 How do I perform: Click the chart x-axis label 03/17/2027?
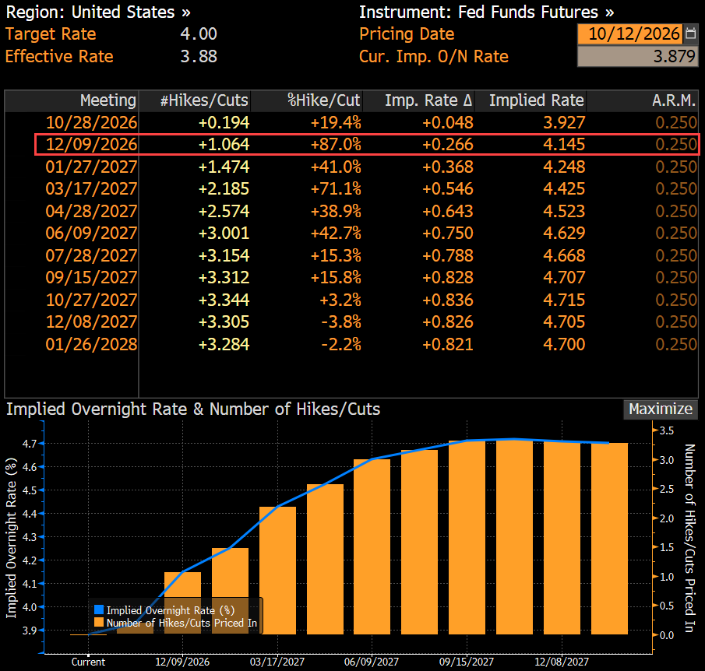pos(277,662)
